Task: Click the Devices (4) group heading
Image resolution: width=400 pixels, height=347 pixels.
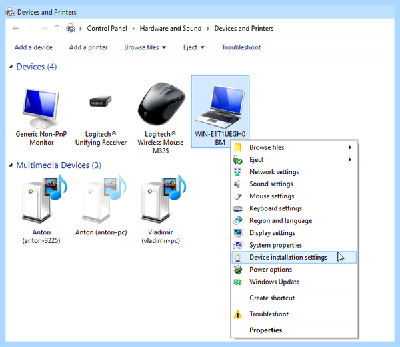Action: (37, 67)
